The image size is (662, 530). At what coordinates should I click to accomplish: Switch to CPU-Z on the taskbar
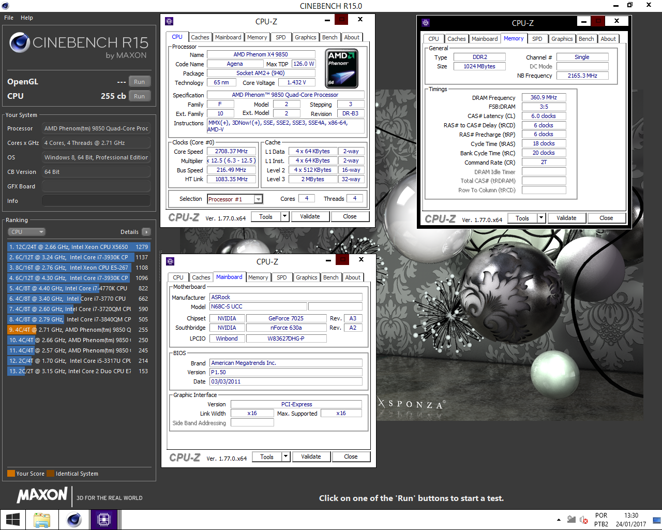coord(104,520)
